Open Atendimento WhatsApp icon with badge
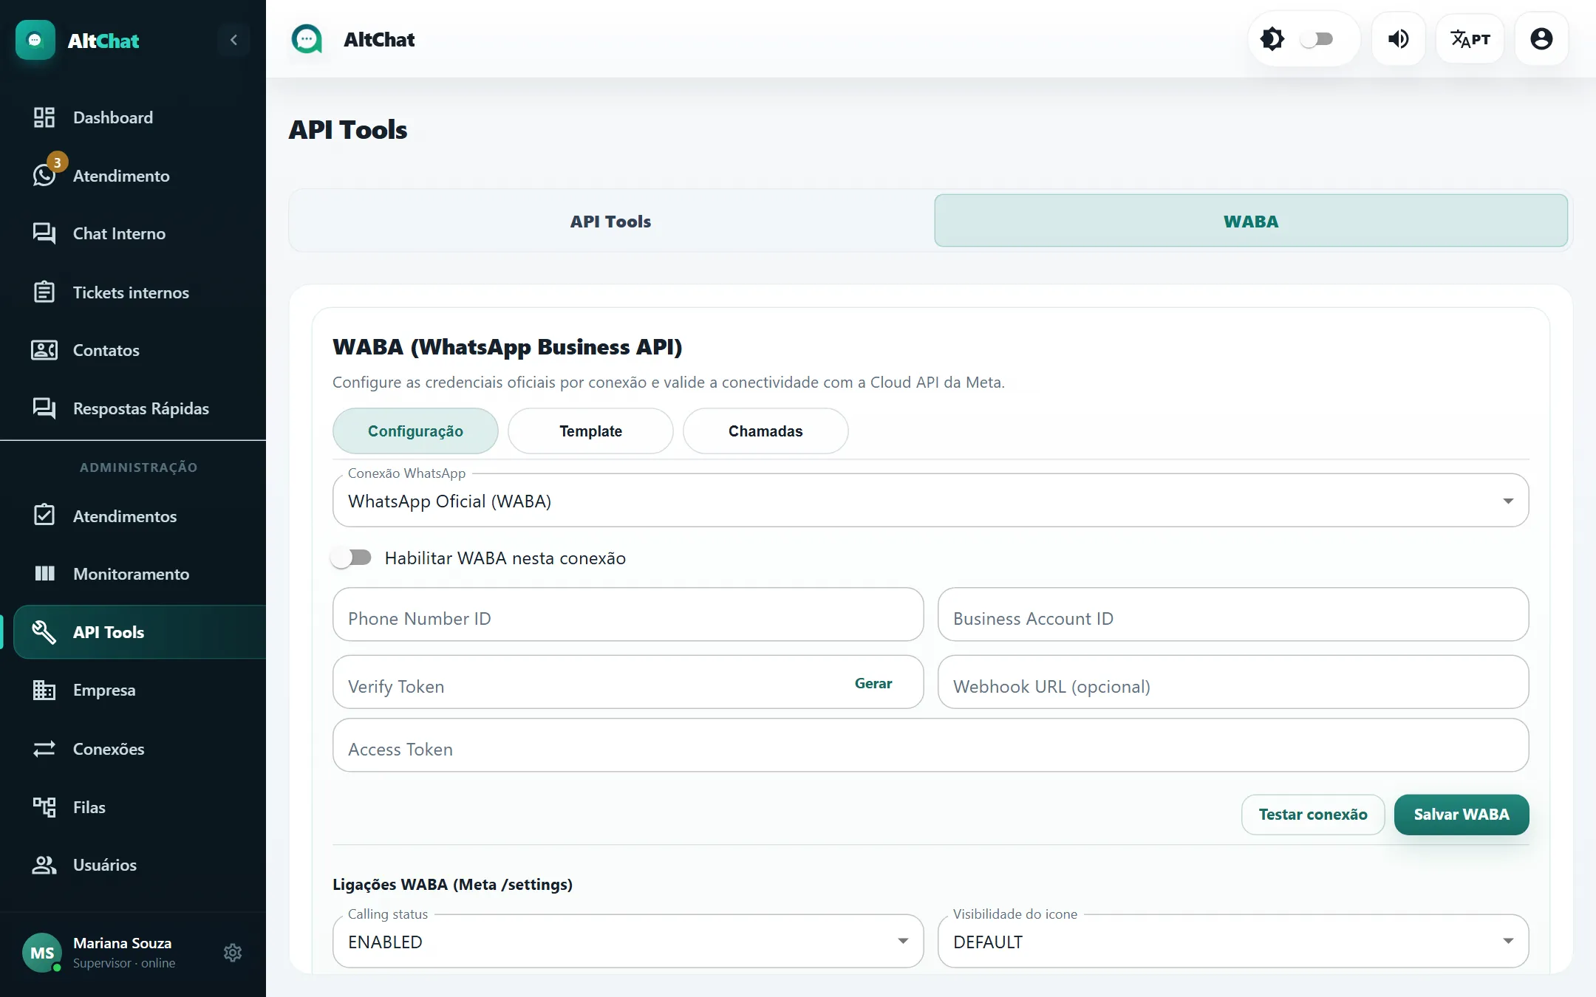This screenshot has height=997, width=1596. coord(44,175)
